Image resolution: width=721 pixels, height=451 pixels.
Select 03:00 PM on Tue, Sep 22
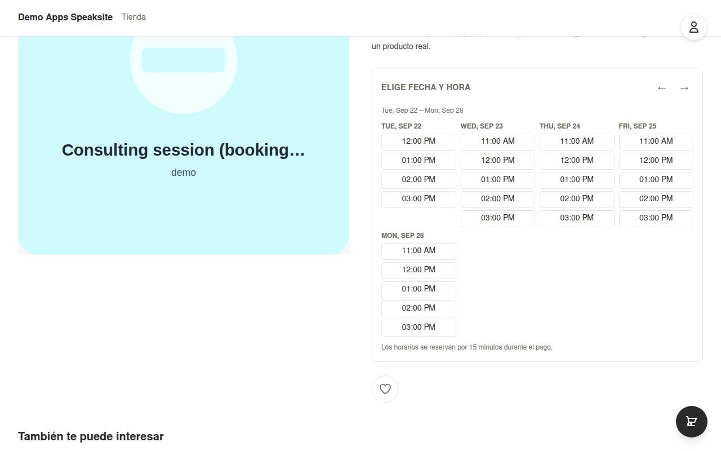419,199
